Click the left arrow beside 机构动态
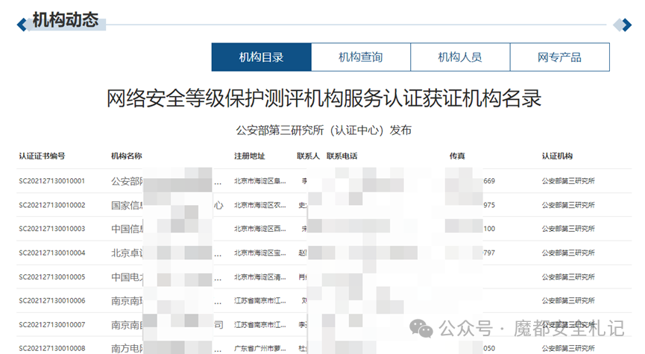Viewport: 645px width, 354px height. pyautogui.click(x=22, y=25)
